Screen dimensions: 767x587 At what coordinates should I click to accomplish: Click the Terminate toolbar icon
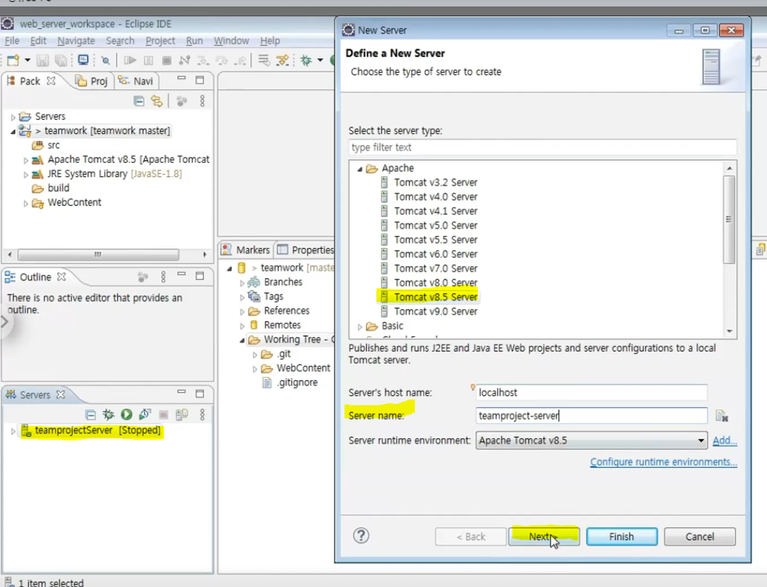click(167, 60)
